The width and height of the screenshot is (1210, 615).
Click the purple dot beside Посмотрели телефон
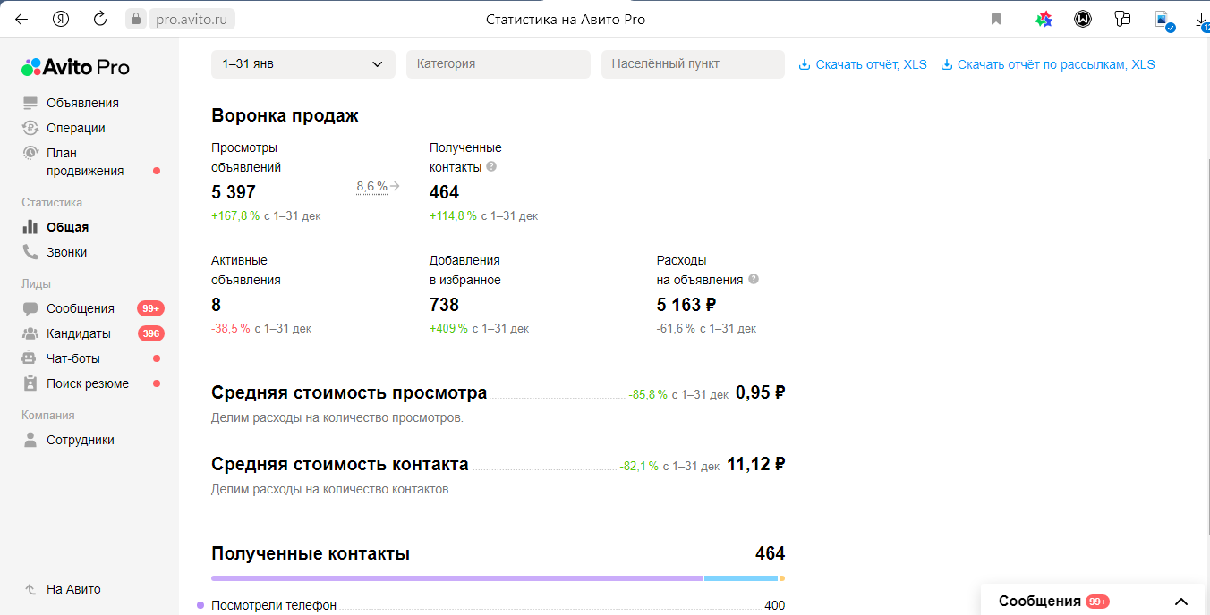coord(200,605)
